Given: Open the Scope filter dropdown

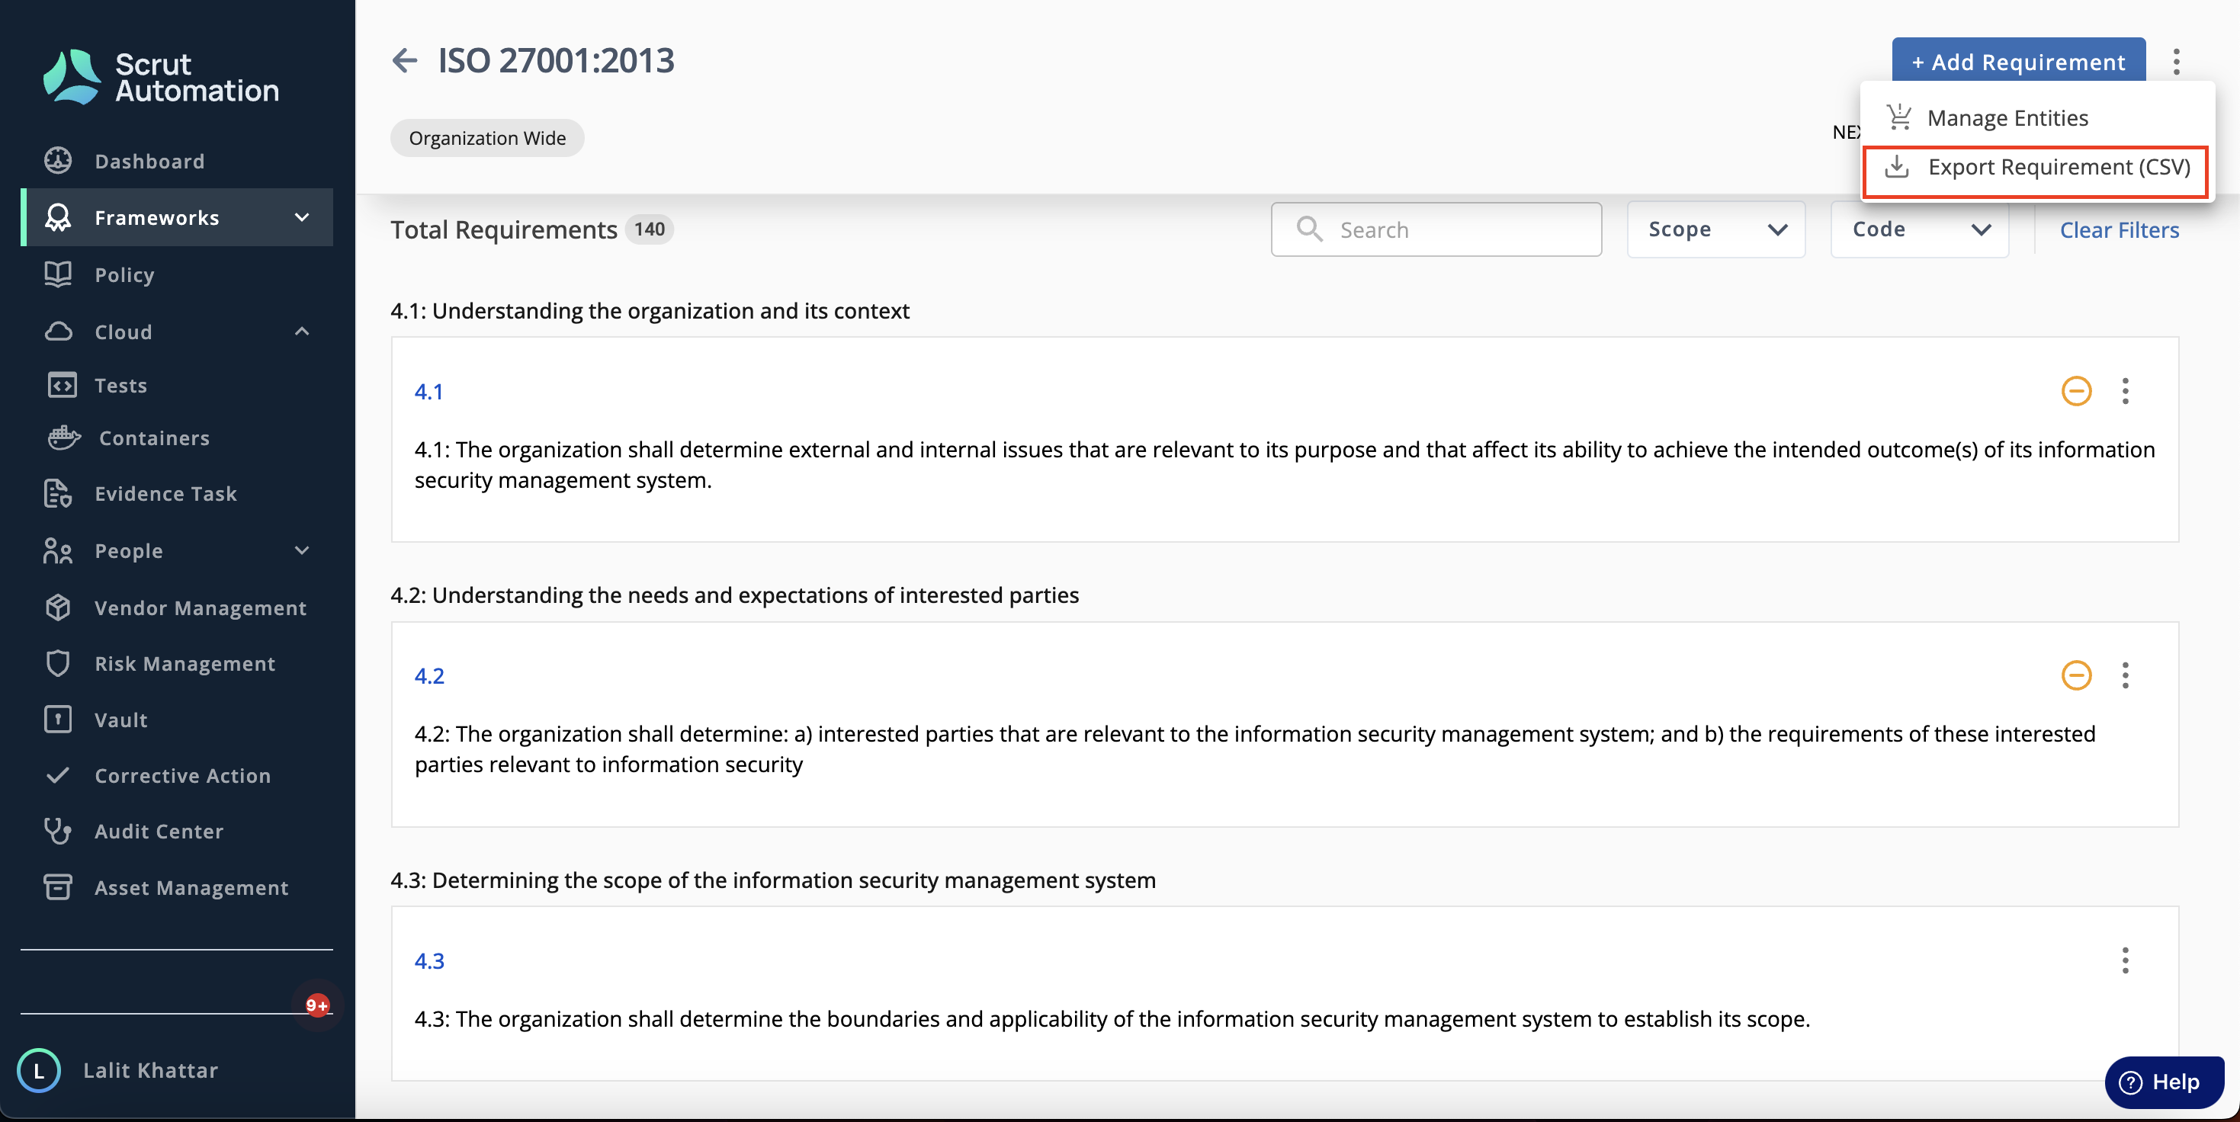Looking at the screenshot, I should (x=1715, y=229).
